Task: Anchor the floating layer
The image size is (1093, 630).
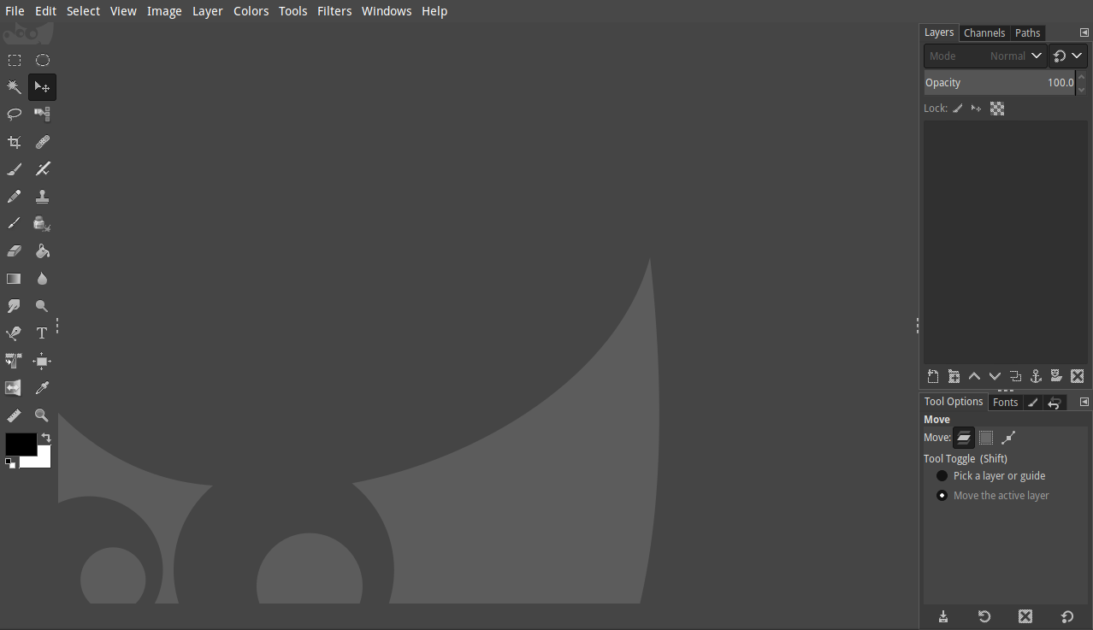Action: point(1036,376)
